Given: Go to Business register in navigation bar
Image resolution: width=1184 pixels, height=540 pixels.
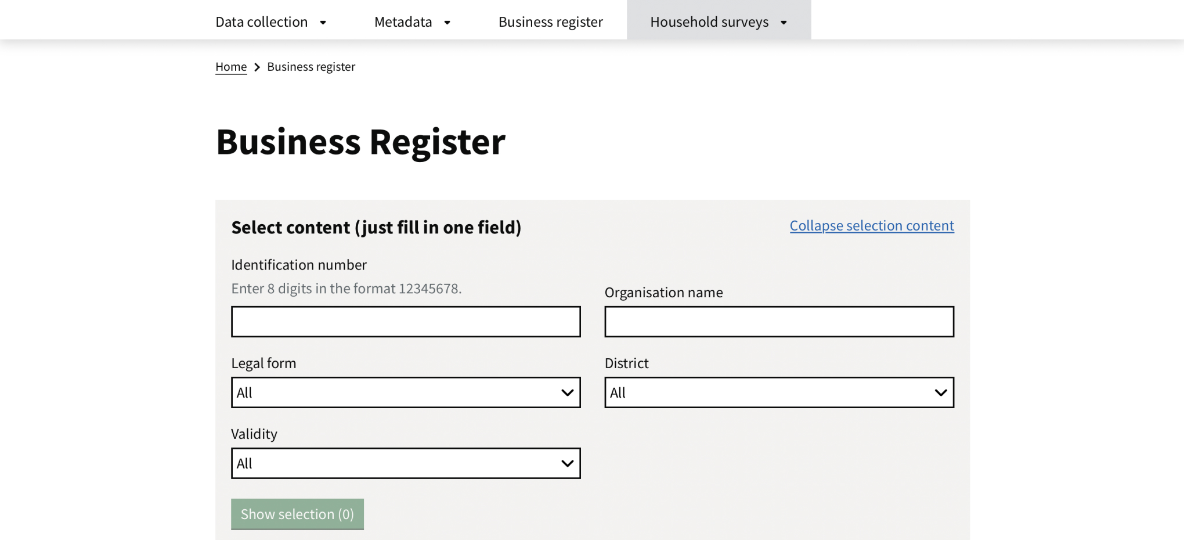Looking at the screenshot, I should coord(550,22).
